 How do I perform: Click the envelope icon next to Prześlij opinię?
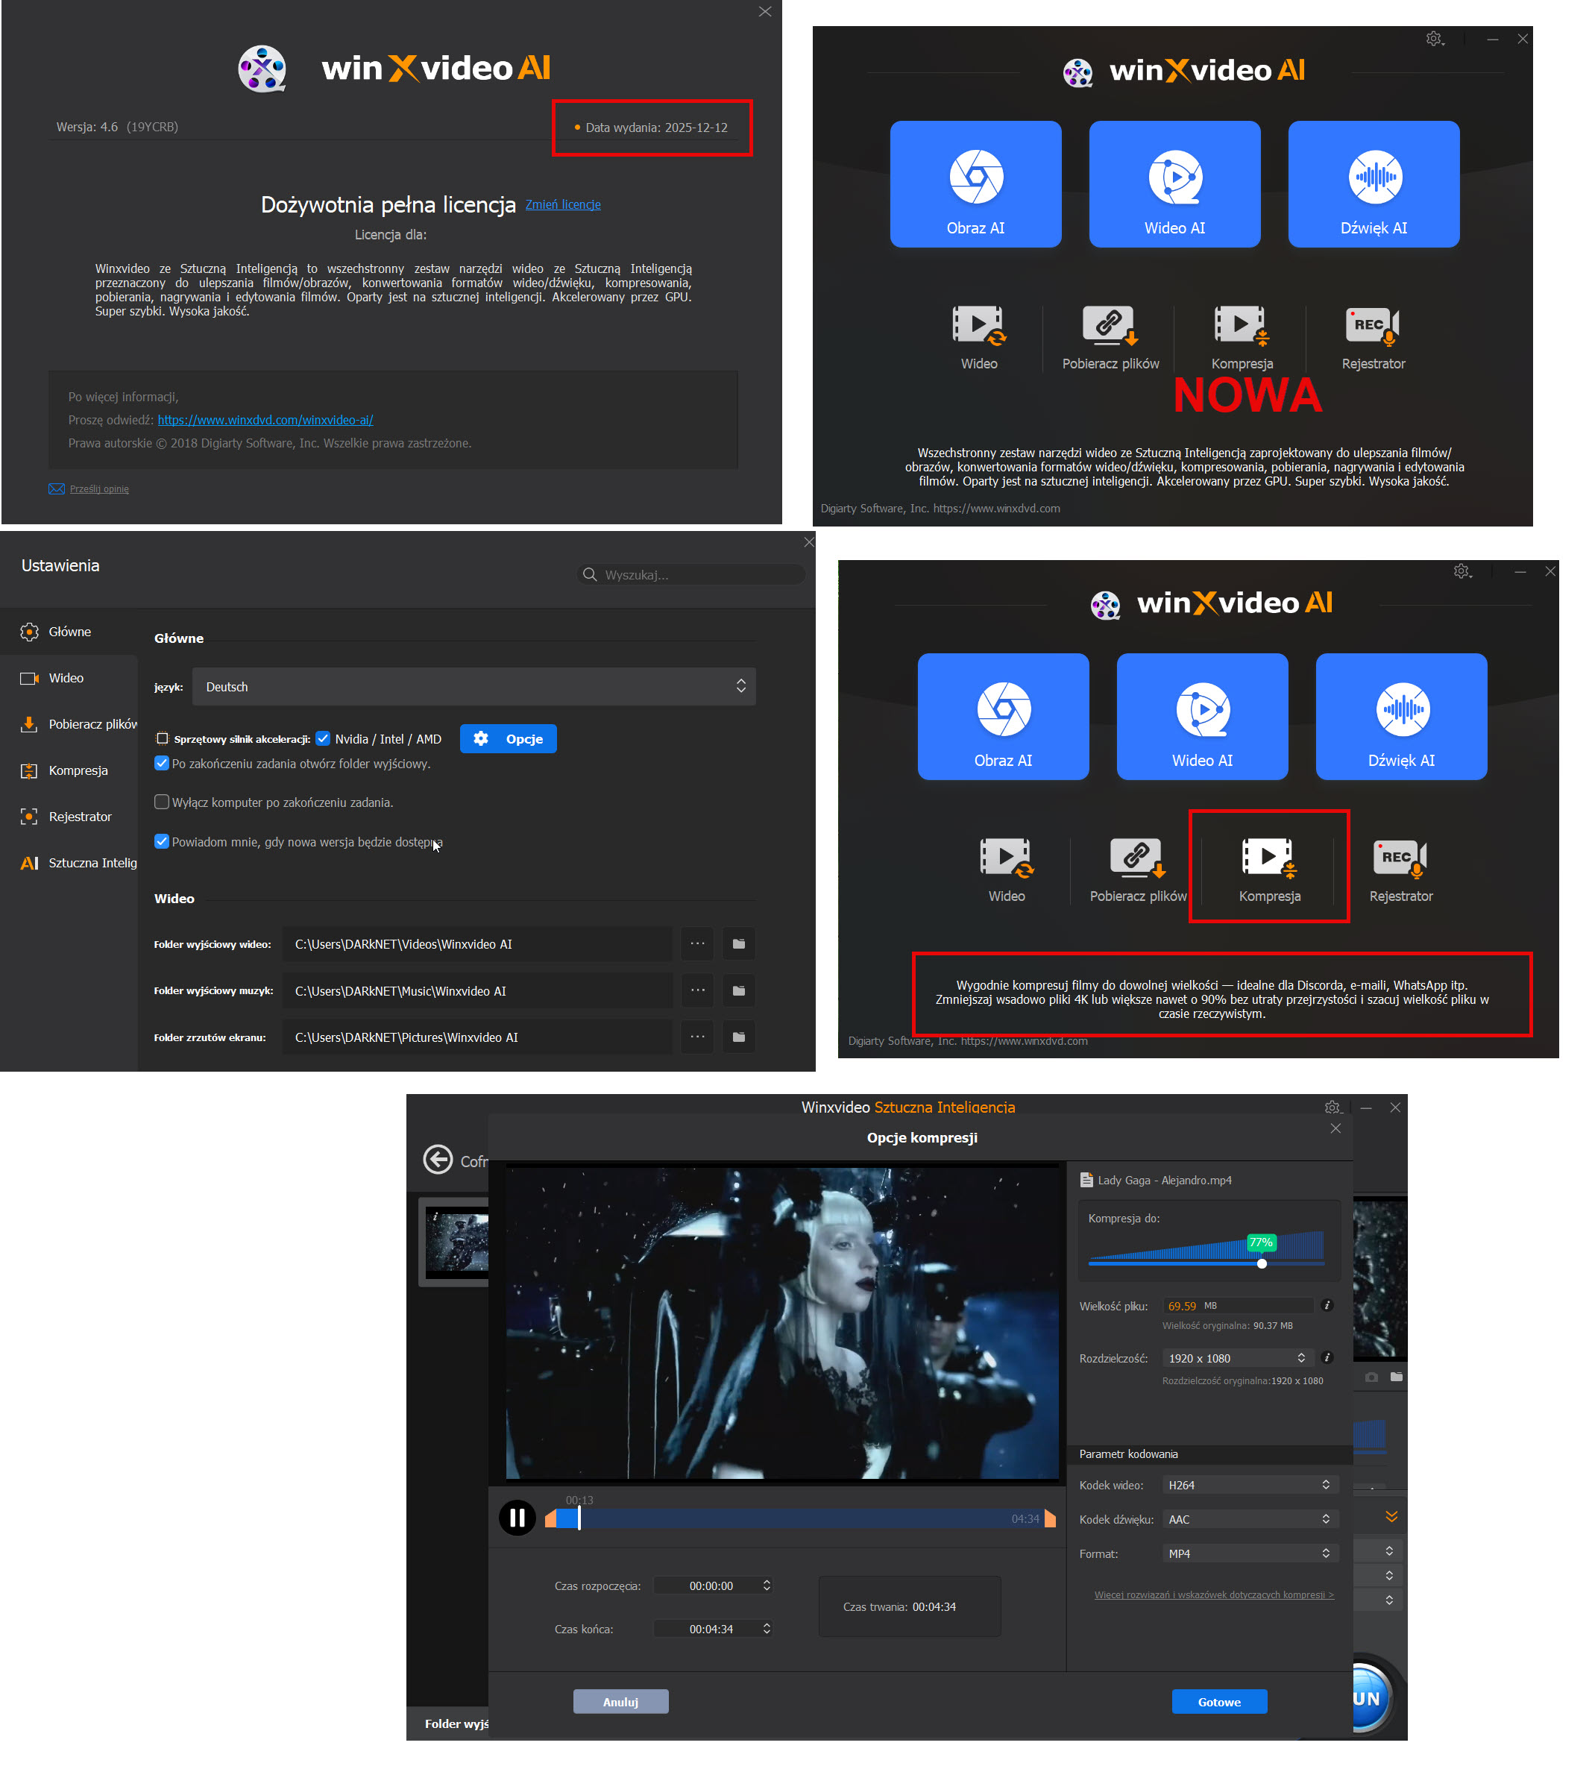click(56, 489)
